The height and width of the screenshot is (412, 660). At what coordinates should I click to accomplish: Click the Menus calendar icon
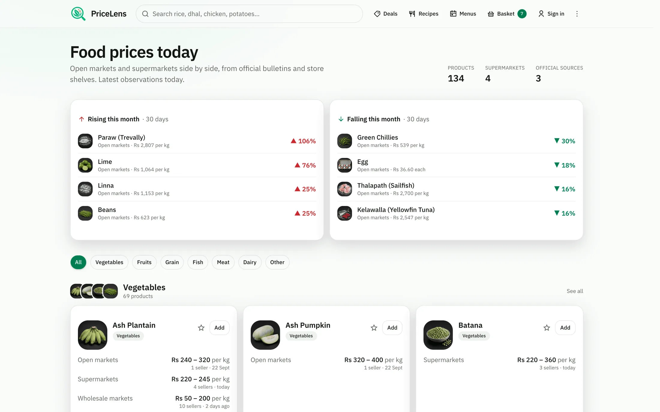click(453, 14)
